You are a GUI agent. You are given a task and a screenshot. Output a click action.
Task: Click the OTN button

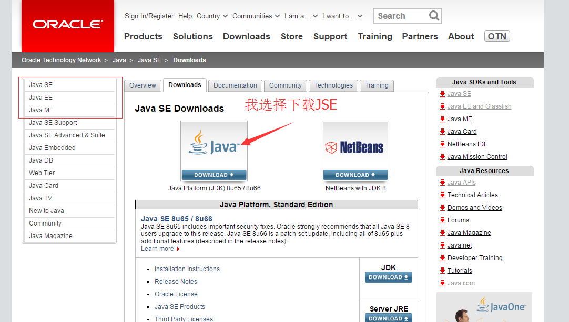click(497, 36)
